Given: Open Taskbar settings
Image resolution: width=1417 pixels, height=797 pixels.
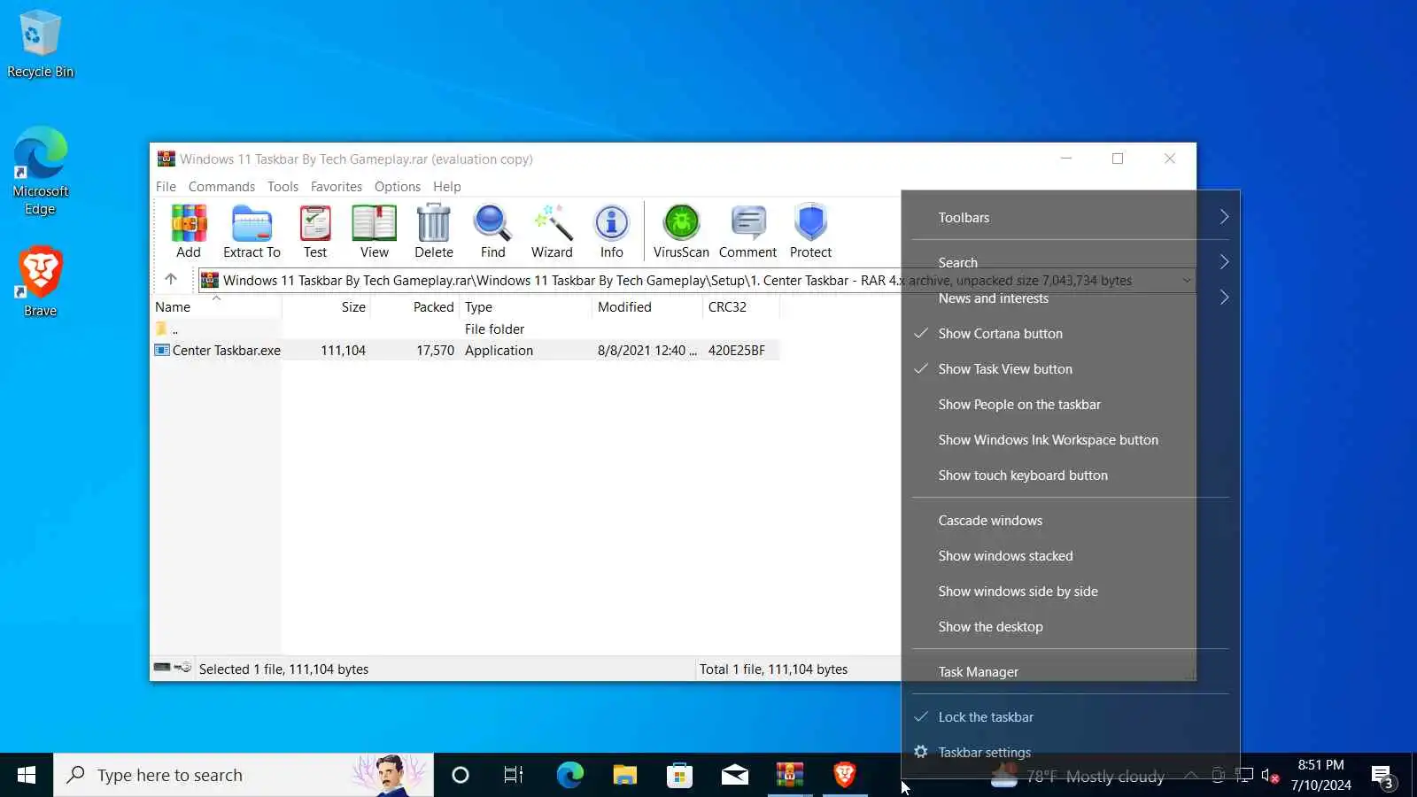Looking at the screenshot, I should [1071, 753].
